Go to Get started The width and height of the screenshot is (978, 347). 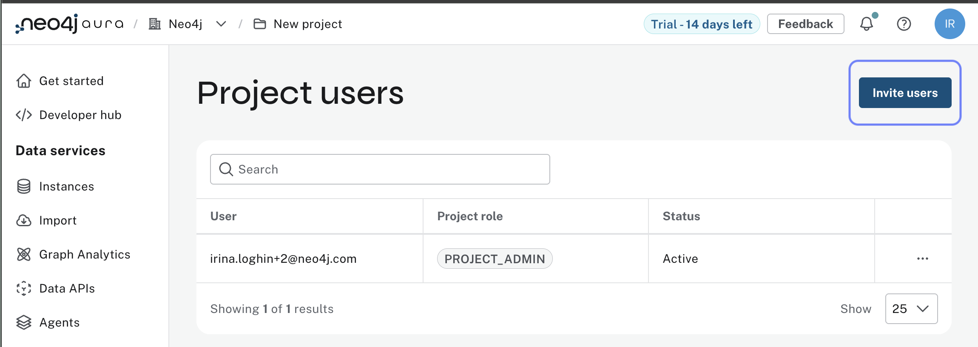click(x=71, y=81)
